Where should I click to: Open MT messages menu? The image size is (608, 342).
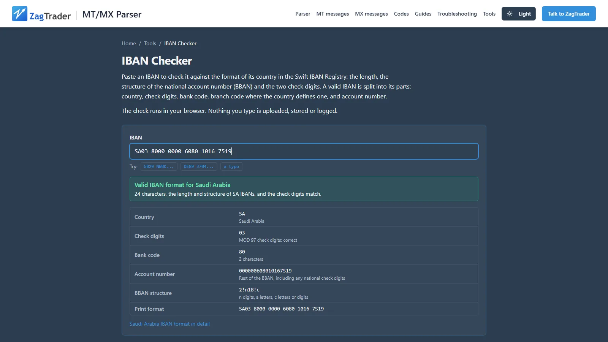point(332,14)
